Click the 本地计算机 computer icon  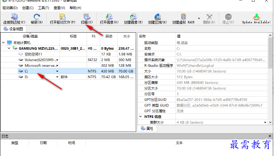pyautogui.click(x=9, y=42)
